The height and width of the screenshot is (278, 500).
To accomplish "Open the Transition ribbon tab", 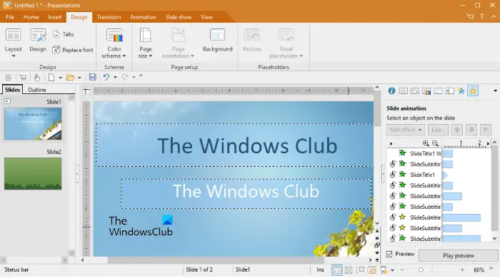I will [109, 17].
